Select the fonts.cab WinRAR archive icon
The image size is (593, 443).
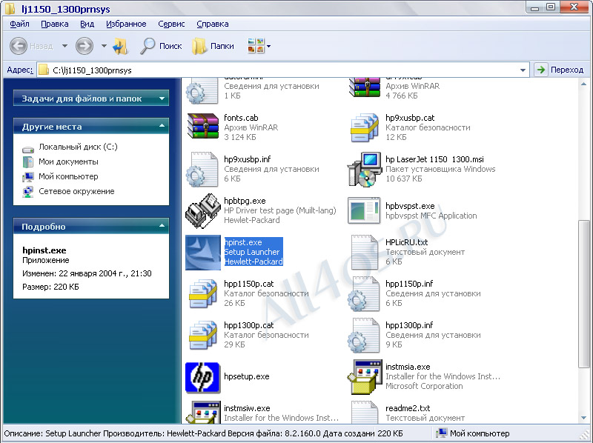click(x=203, y=127)
